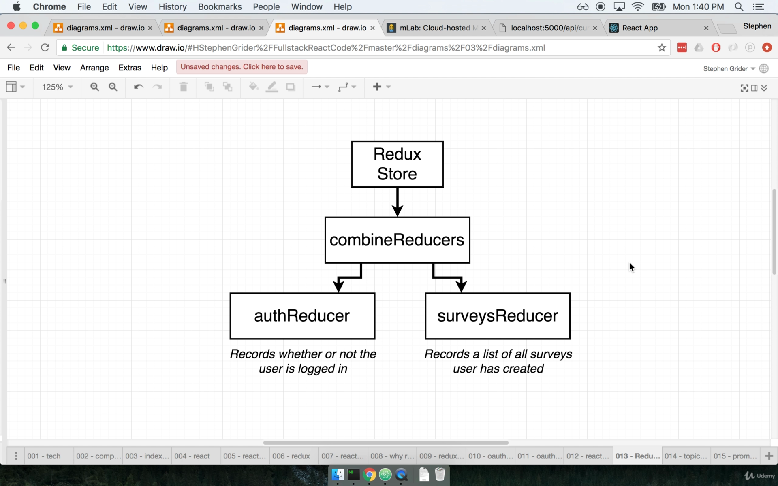Collapse toolbar with the double chevron icon
Image resolution: width=778 pixels, height=486 pixels.
[x=764, y=88]
